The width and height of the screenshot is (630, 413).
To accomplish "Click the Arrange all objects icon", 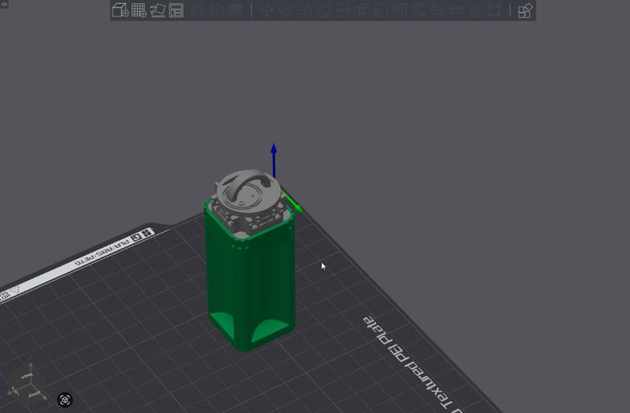I will coord(176,10).
